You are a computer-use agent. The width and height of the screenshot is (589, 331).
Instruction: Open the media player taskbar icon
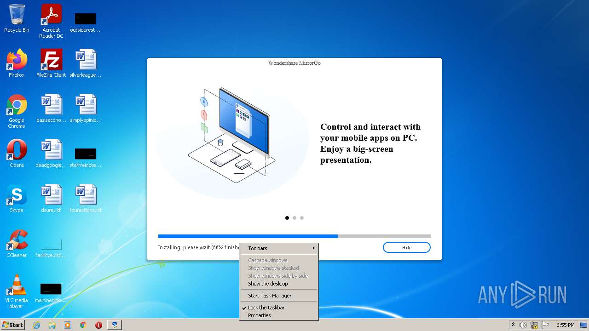tap(68, 325)
